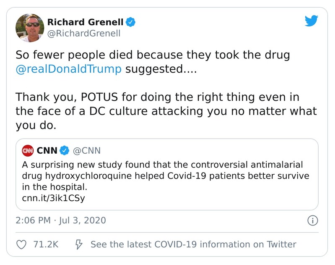This screenshot has height=265, width=335.
Task: Click the 71.2K likes count
Action: click(x=46, y=244)
